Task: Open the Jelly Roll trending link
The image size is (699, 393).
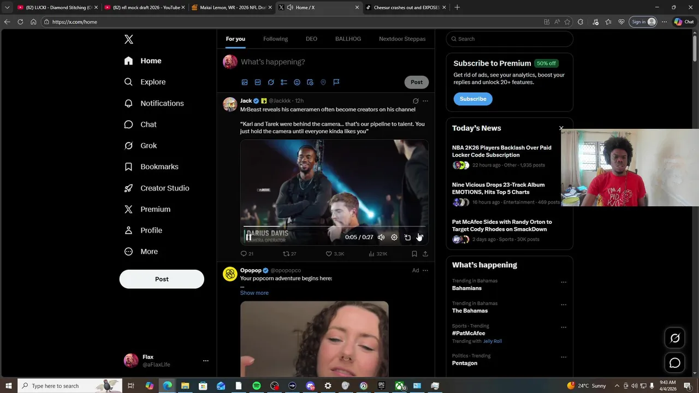Action: coord(492,341)
